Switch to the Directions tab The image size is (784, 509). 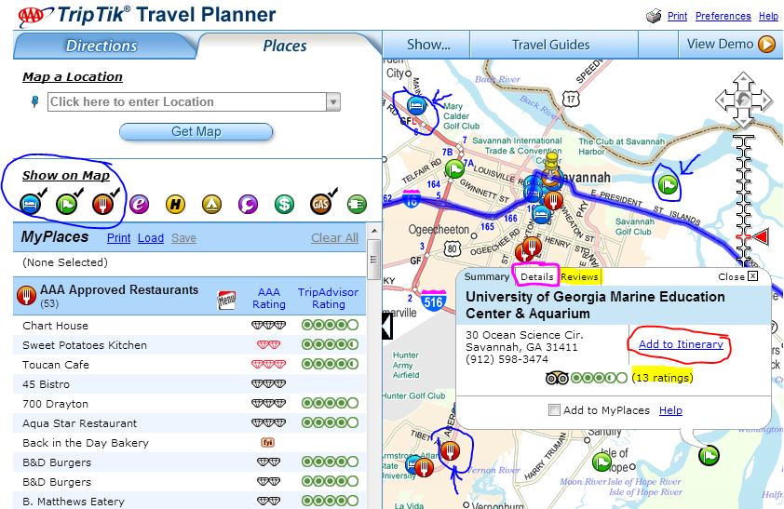tap(101, 46)
